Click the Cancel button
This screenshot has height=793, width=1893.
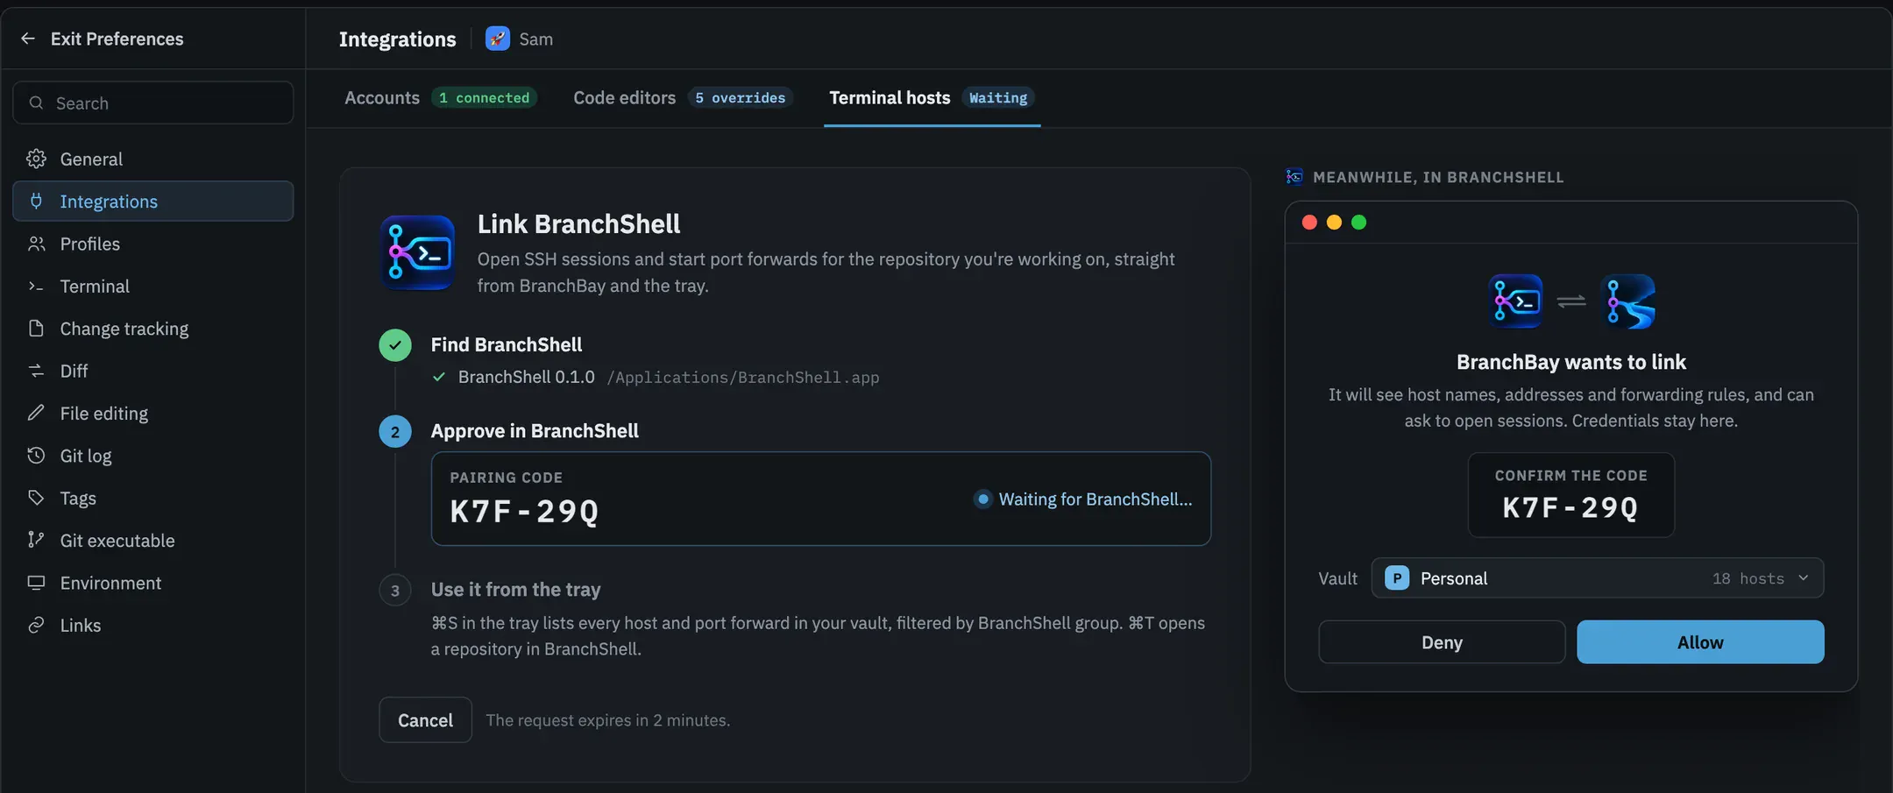point(425,720)
